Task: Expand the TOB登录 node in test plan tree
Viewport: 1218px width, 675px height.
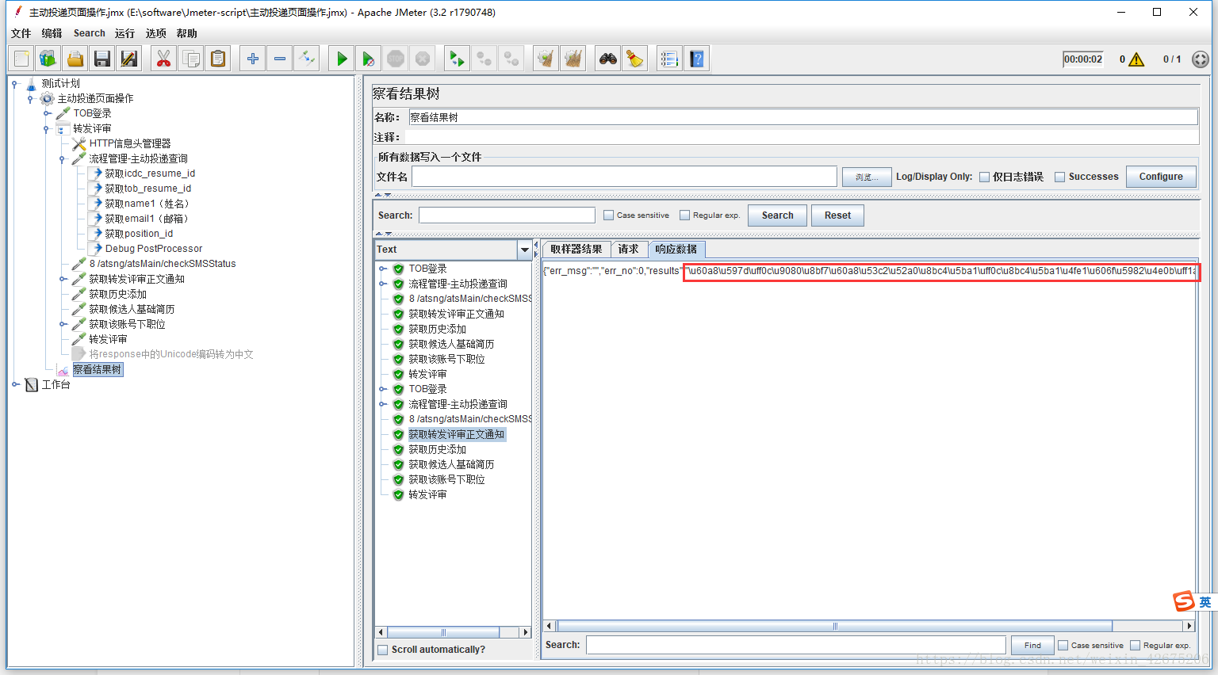Action: click(47, 113)
